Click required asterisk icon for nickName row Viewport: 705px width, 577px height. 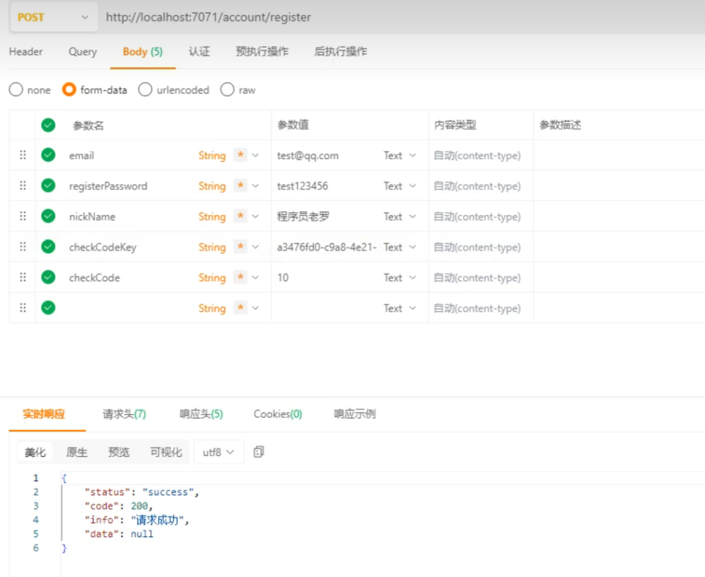pos(240,216)
